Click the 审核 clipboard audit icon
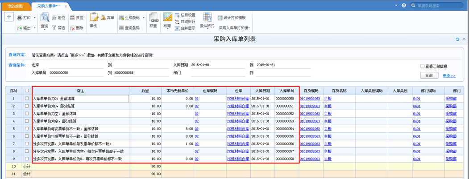469x179 pixels. [94, 17]
